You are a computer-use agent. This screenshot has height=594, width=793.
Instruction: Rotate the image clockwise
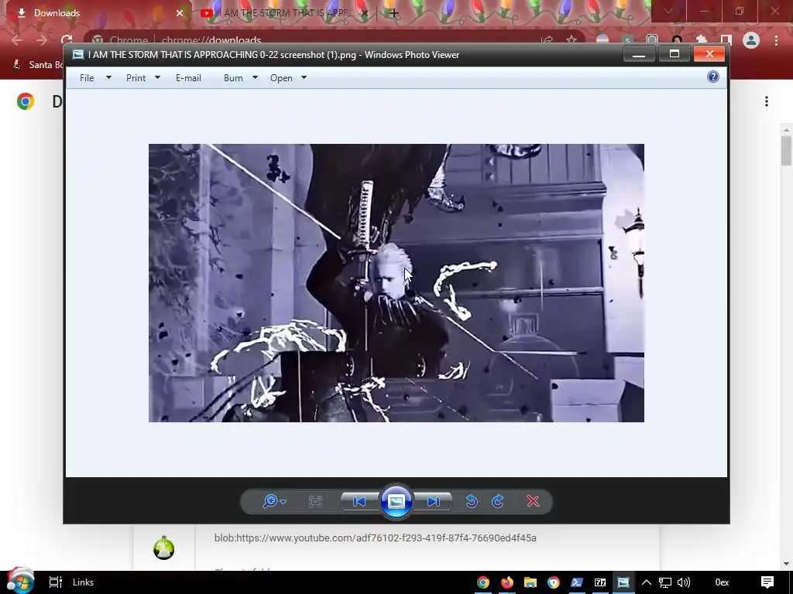(498, 501)
